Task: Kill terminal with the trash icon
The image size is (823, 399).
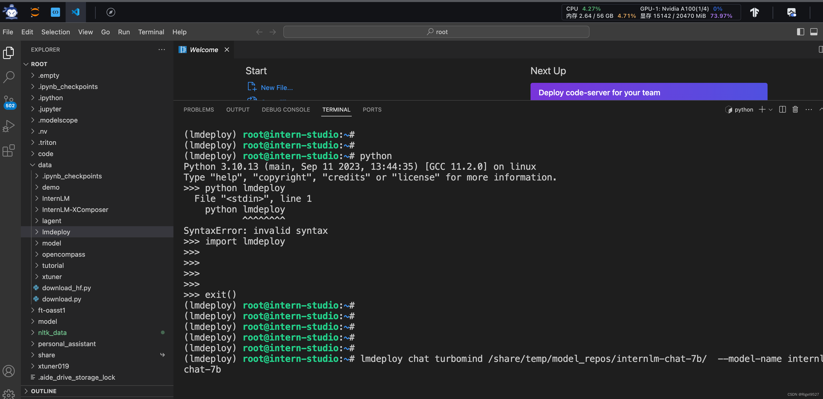Action: [x=795, y=110]
